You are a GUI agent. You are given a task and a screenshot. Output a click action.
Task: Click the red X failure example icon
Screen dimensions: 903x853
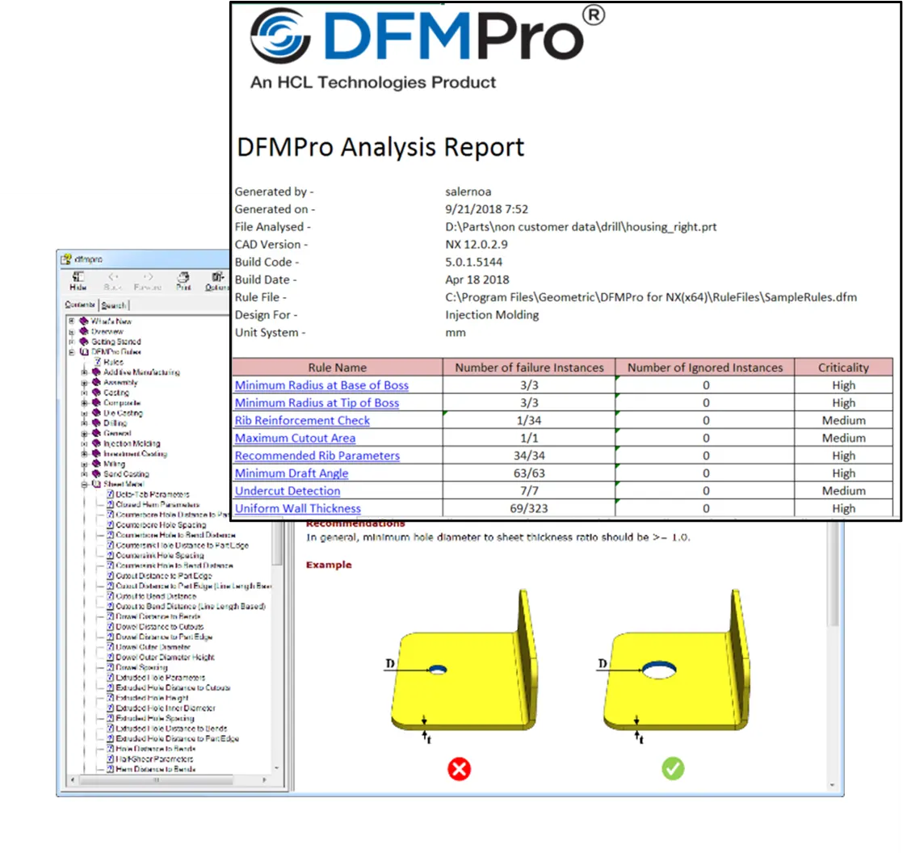(459, 768)
